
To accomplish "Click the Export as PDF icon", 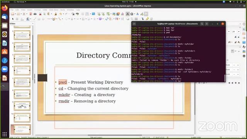I will tap(31, 14).
